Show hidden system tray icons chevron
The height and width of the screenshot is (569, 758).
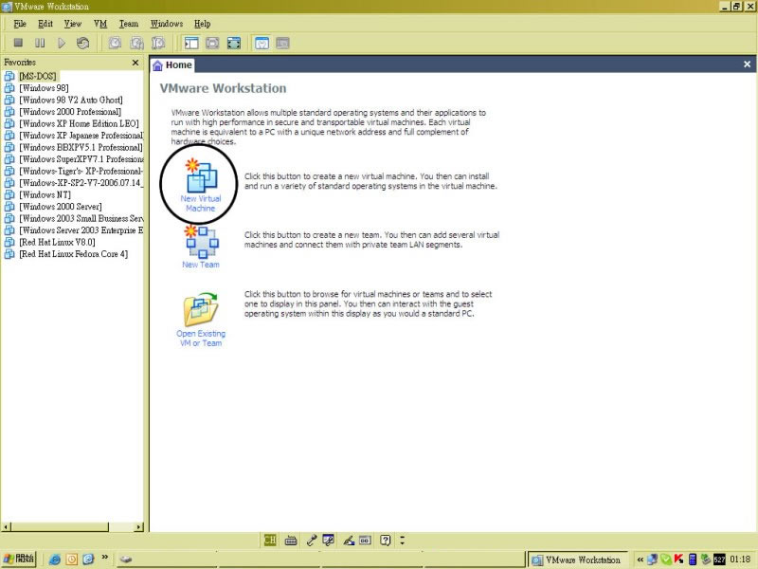tap(641, 560)
